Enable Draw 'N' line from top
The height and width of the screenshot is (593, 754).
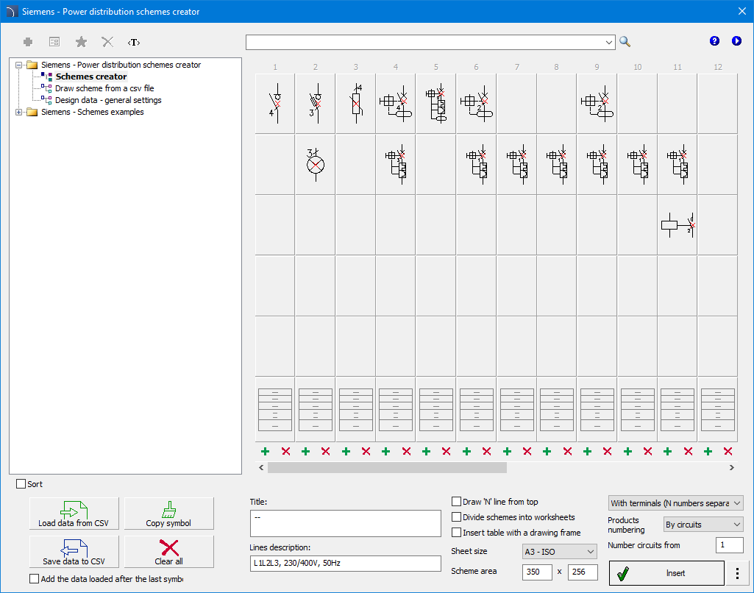(x=456, y=502)
